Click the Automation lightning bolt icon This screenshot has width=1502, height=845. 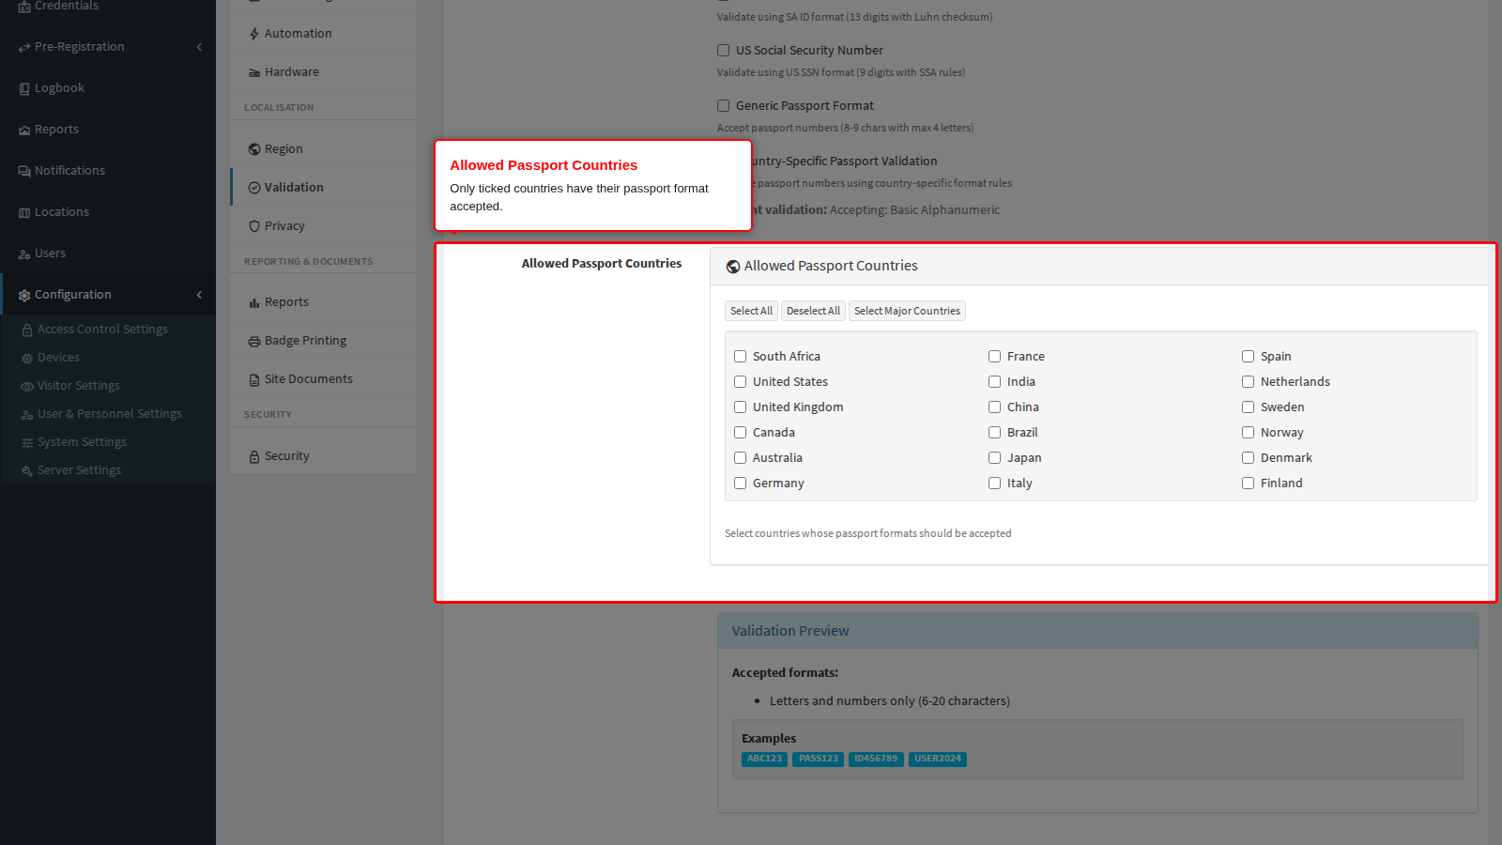click(254, 34)
